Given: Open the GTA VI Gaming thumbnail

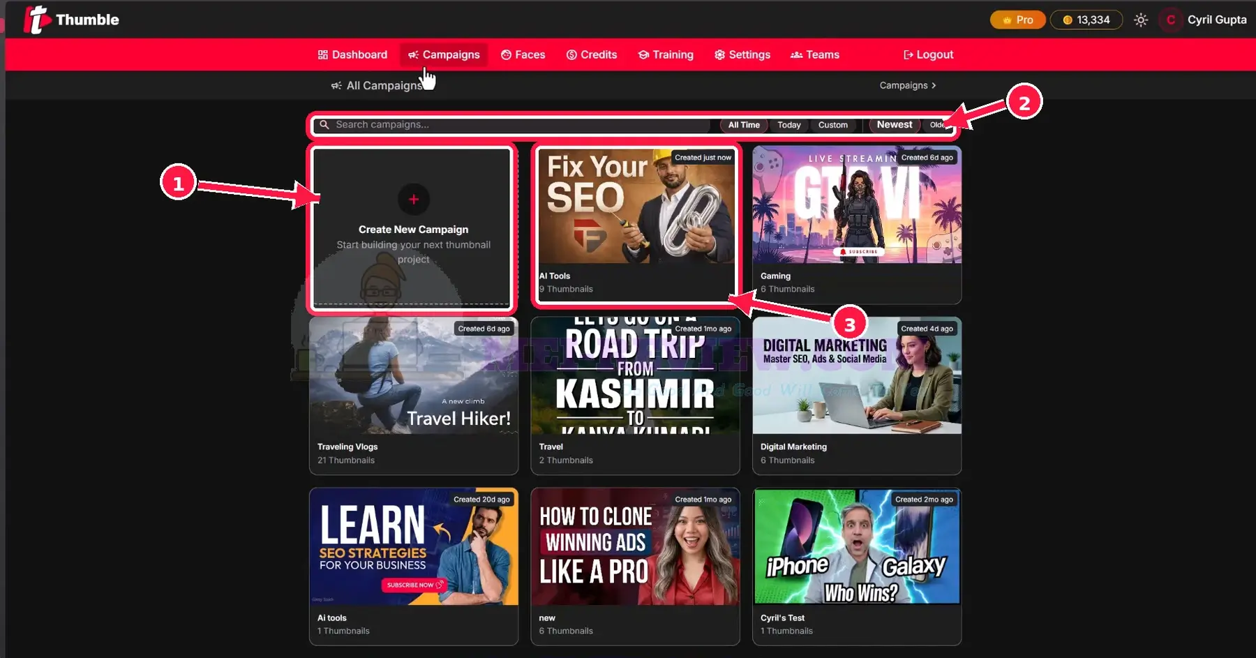Looking at the screenshot, I should (x=857, y=206).
